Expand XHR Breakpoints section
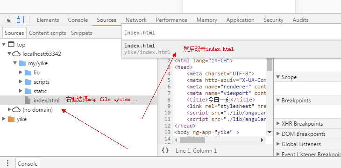 (x=278, y=124)
